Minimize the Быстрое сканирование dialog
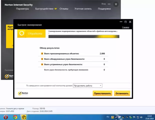The image size is (155, 120). click(x=121, y=22)
